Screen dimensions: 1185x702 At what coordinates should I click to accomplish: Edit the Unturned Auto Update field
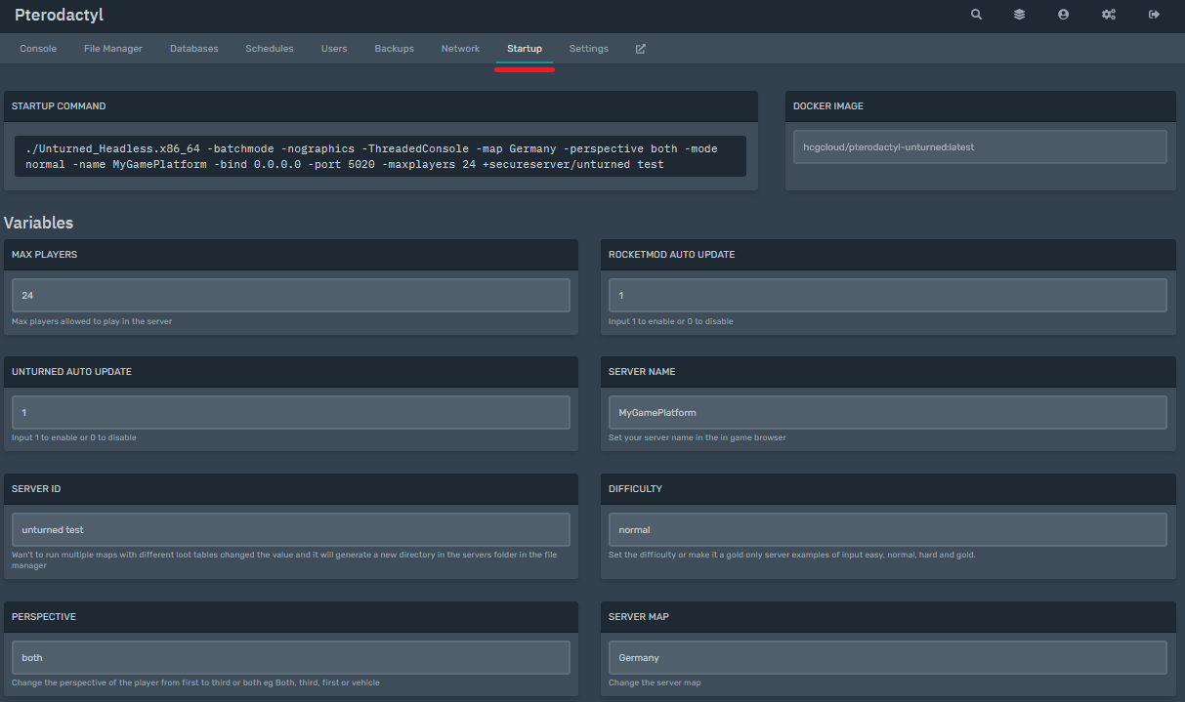click(x=290, y=412)
